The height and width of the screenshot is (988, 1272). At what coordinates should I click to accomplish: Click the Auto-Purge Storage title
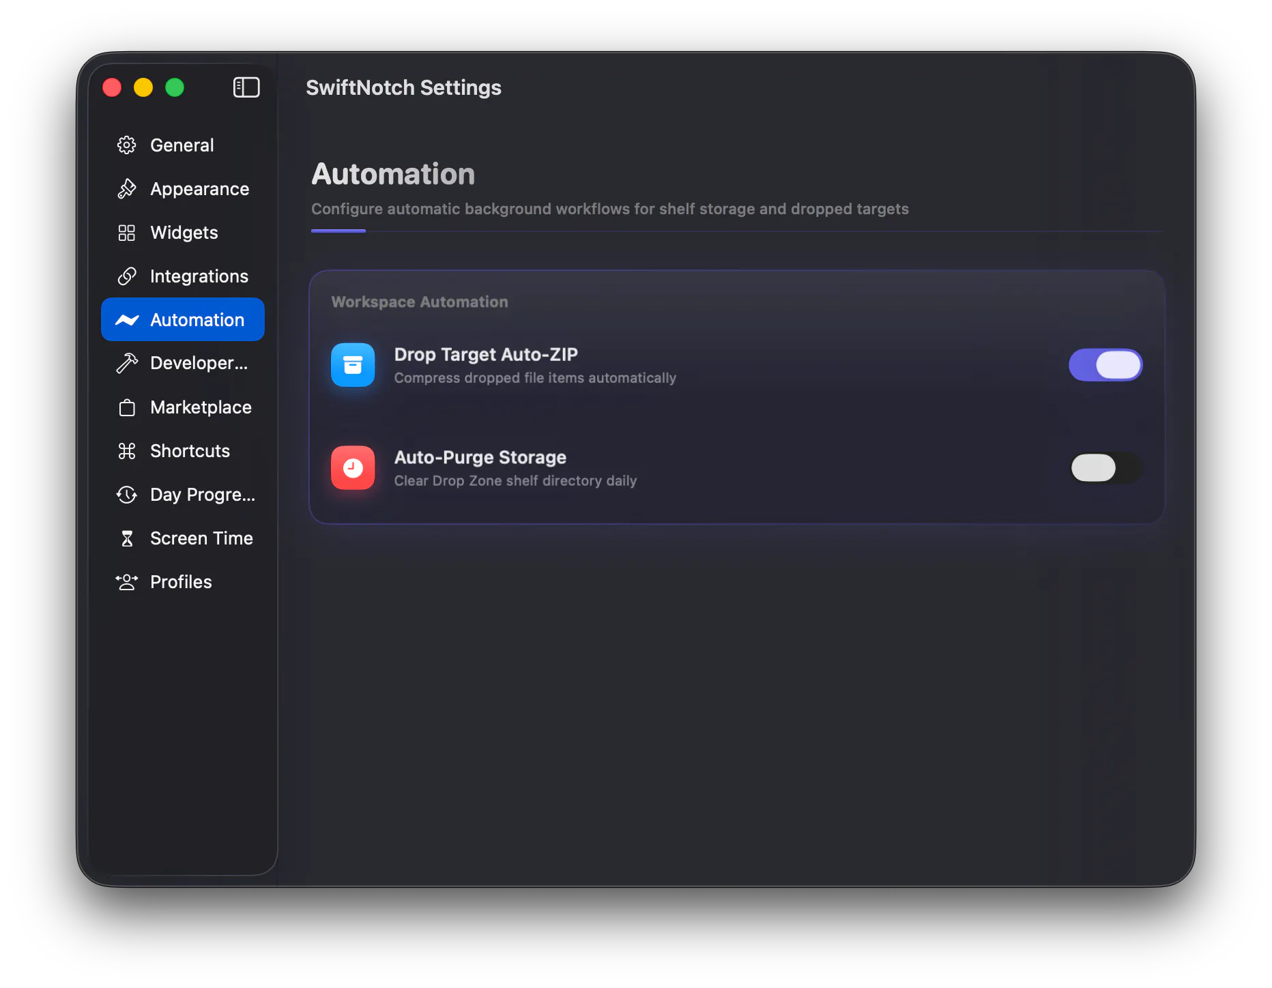click(480, 457)
